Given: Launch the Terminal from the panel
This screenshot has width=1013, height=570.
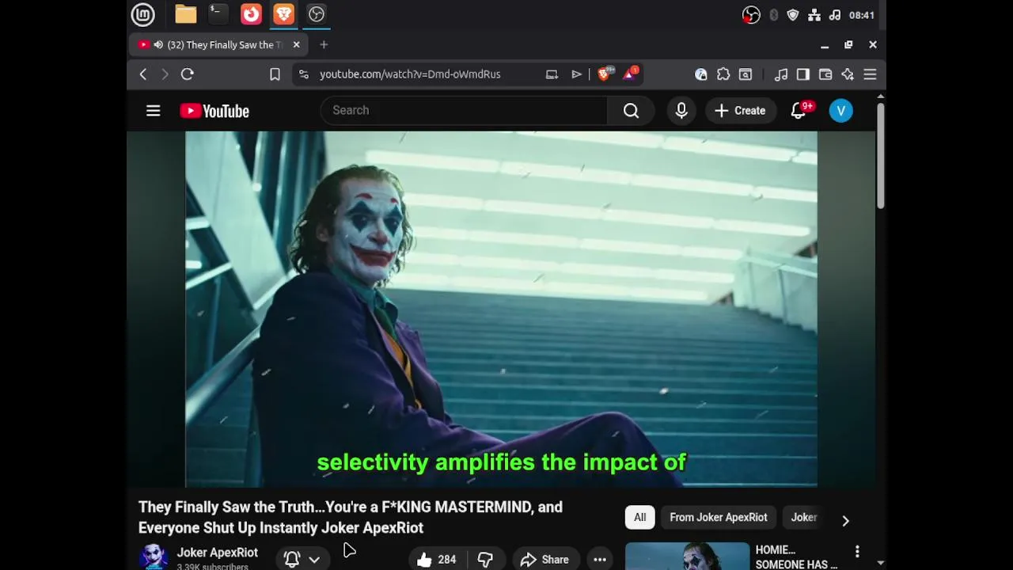Looking at the screenshot, I should 218,14.
